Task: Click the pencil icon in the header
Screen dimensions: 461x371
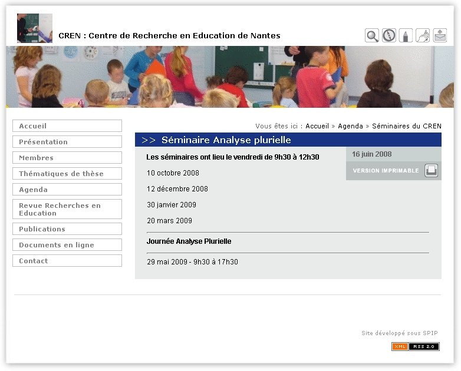Action: point(406,35)
